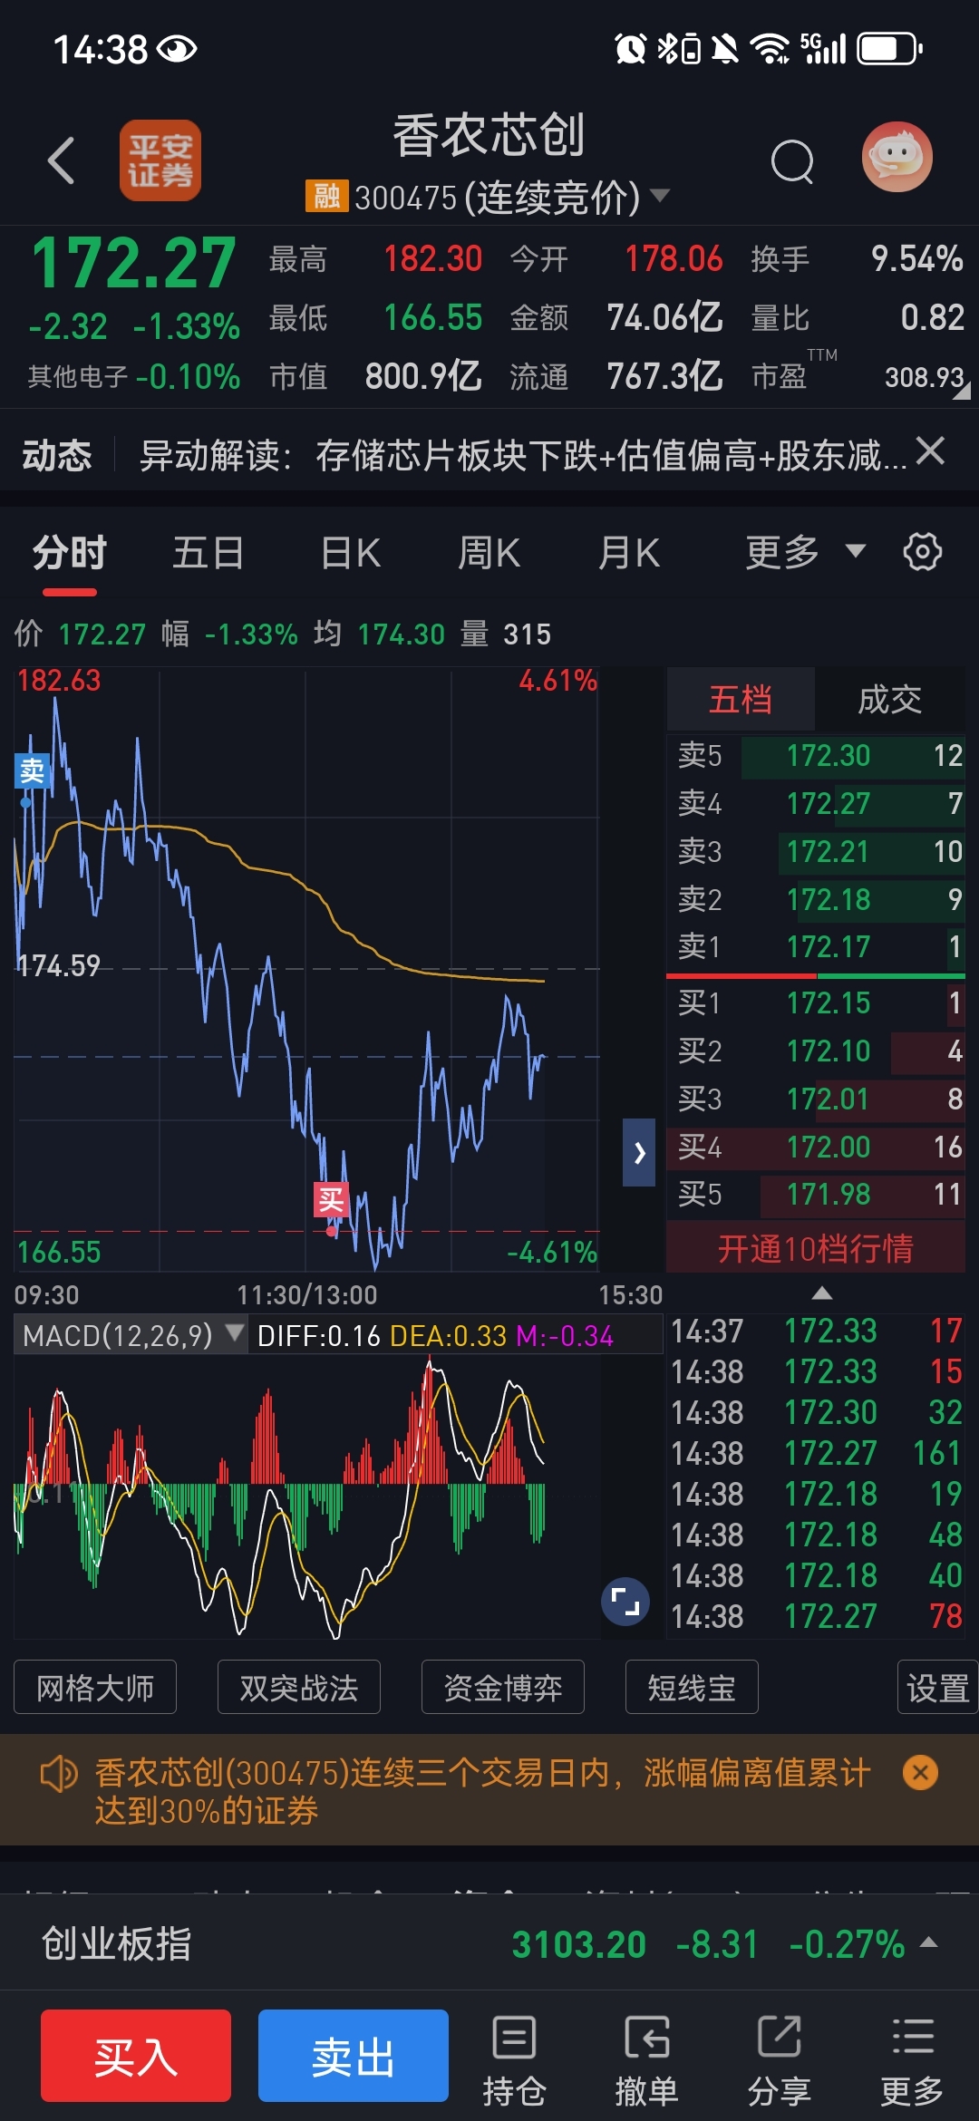Tap the speaker announcement icon
Viewport: 979px width, 2121px height.
tap(59, 1773)
